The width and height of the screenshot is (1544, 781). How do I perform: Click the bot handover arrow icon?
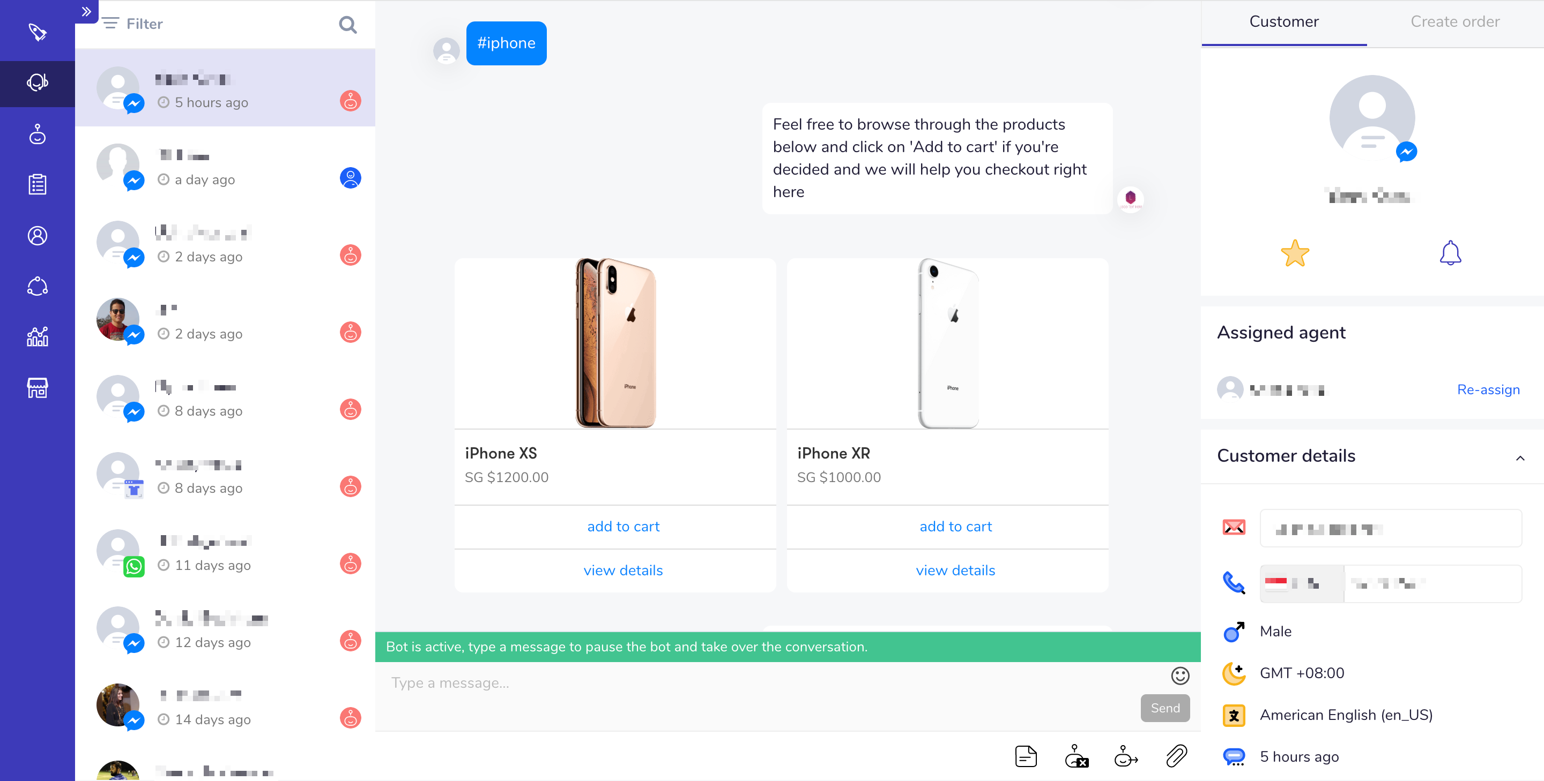[x=1126, y=756]
